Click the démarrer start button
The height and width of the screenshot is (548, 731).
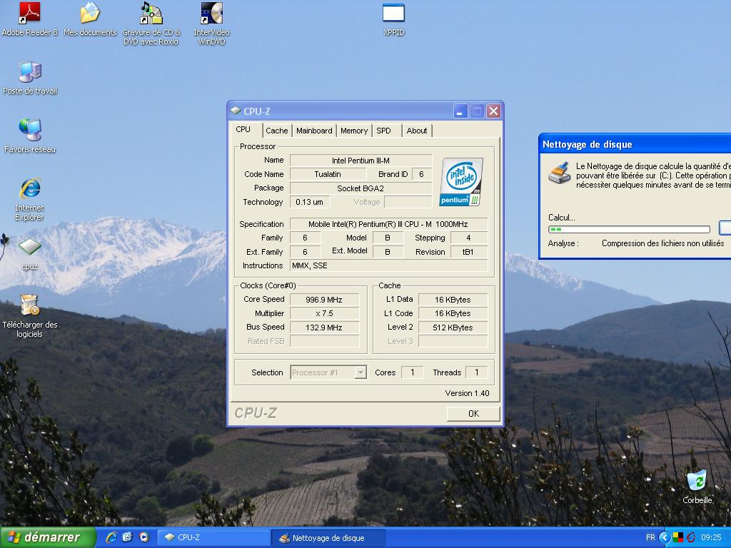[x=48, y=537]
